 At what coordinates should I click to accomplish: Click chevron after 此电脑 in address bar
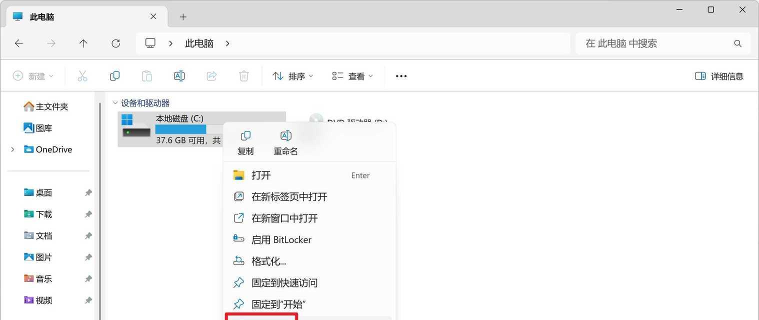point(227,43)
